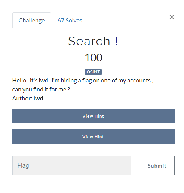Click the bold author name iwd
184x193 pixels.
pyautogui.click(x=38, y=99)
